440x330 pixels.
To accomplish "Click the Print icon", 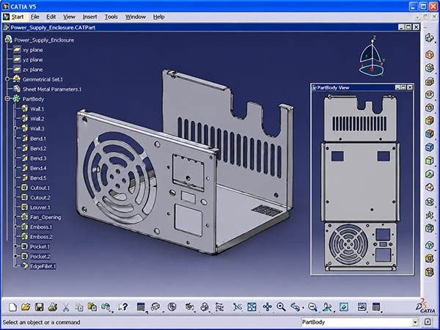I will (53, 307).
